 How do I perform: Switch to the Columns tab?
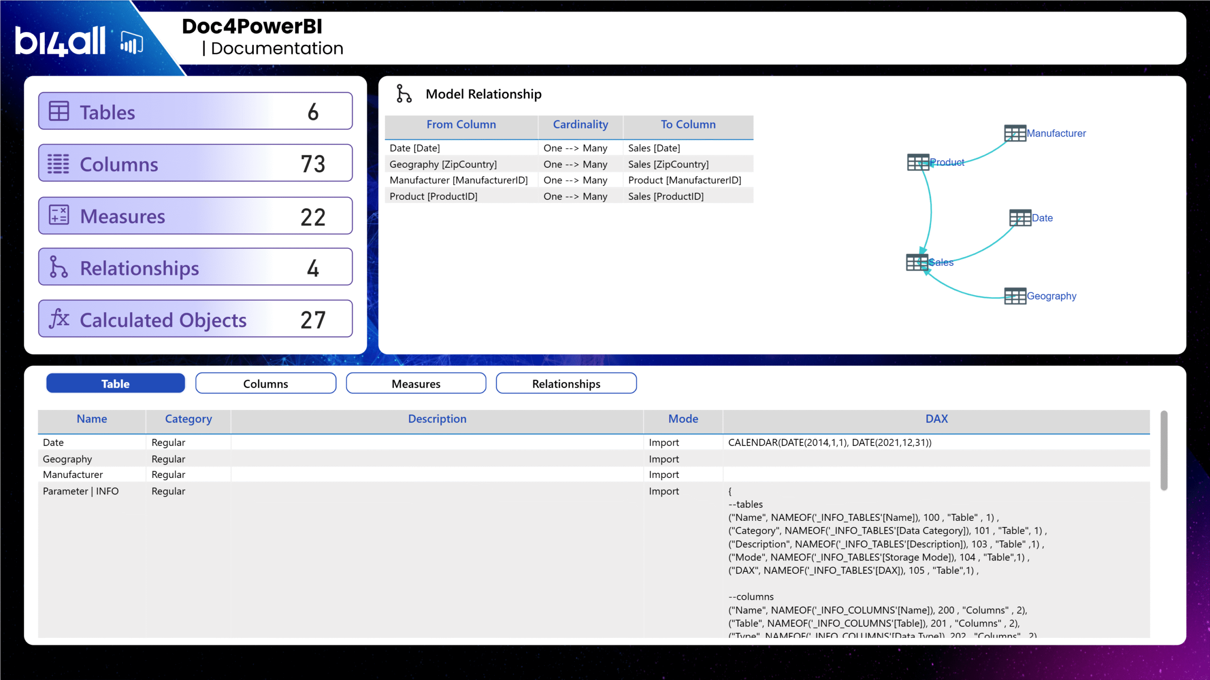[x=266, y=383]
